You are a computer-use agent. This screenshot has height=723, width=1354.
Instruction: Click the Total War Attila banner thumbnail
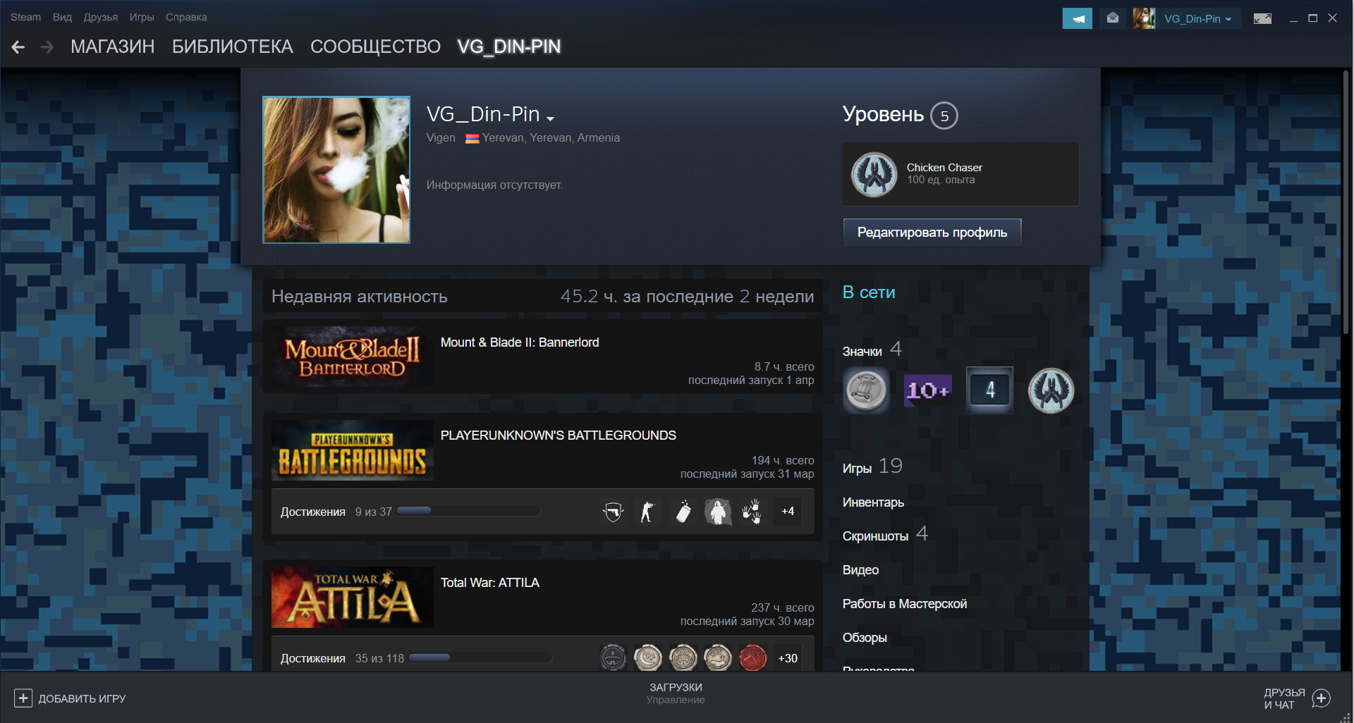point(353,598)
